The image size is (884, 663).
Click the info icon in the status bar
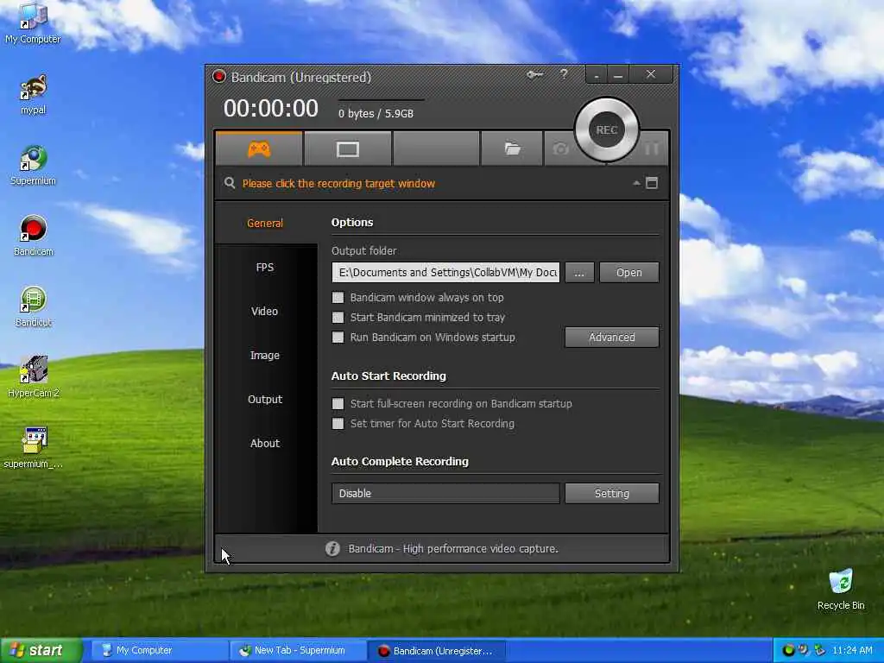click(332, 548)
